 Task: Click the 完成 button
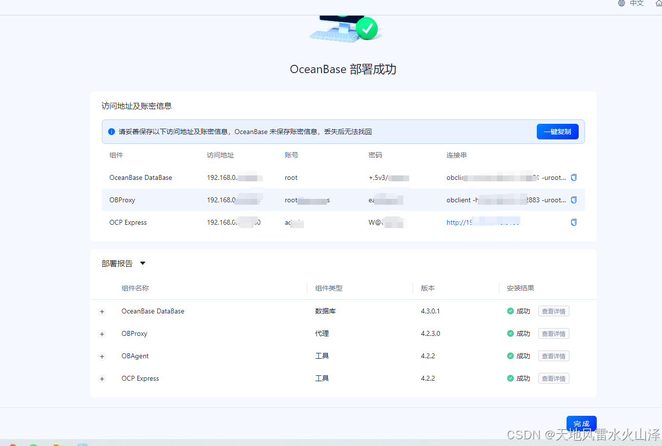(x=581, y=424)
